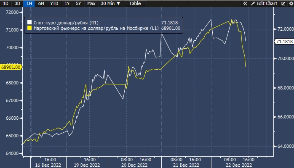Image resolution: width=294 pixels, height=168 pixels.
Task: Click the pencil icon beside Edit Chart
Action: (x=253, y=3)
